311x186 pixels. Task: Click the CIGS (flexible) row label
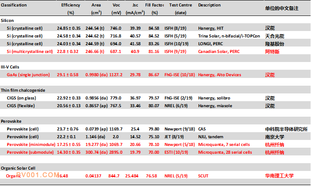point(21,106)
